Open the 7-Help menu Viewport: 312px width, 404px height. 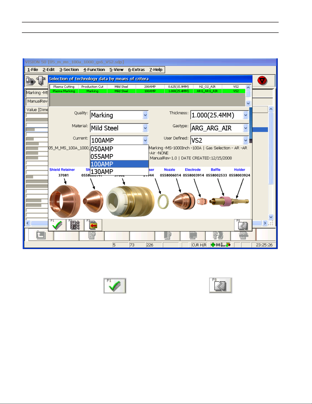(156, 70)
